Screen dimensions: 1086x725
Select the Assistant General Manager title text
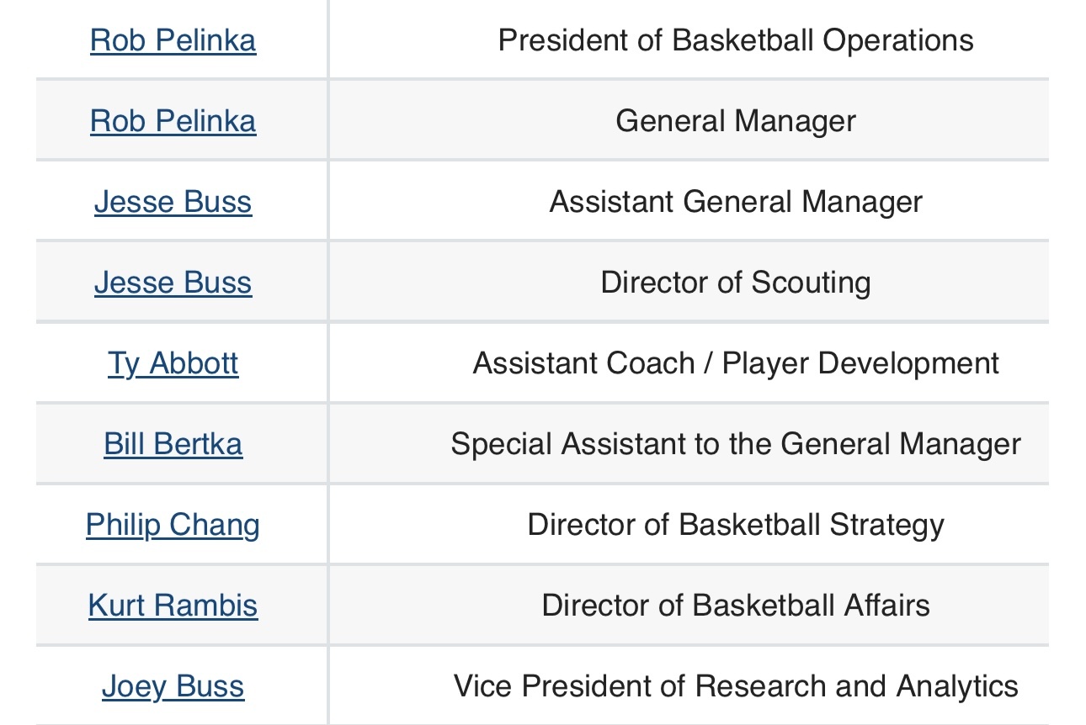click(736, 202)
